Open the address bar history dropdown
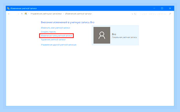Viewport: 180px width, 112px height. [132, 14]
